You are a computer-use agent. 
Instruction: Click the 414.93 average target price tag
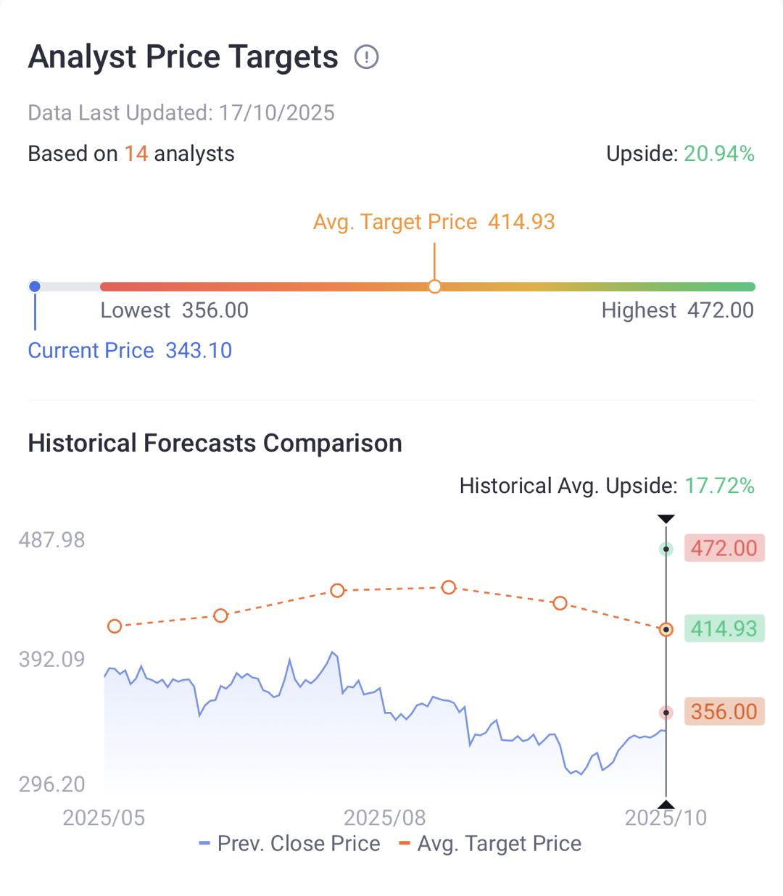click(x=724, y=629)
